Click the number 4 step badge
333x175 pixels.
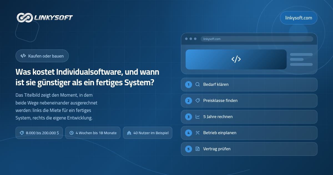click(188, 133)
